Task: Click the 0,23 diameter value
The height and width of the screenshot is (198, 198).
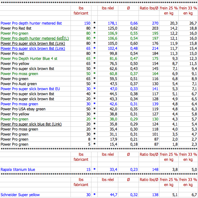Action: click(134, 170)
